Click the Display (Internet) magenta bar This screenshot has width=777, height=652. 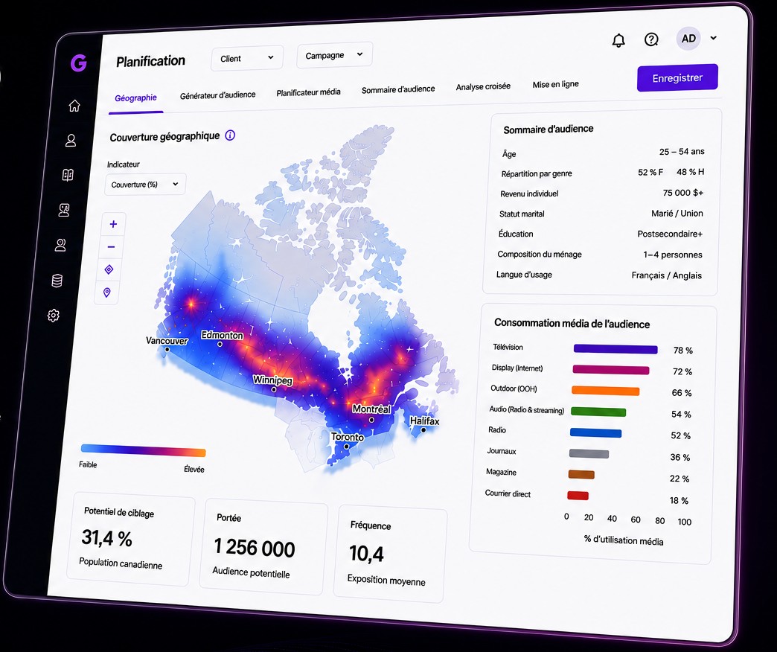pos(611,370)
